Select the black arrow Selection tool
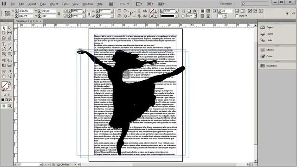 4,28
